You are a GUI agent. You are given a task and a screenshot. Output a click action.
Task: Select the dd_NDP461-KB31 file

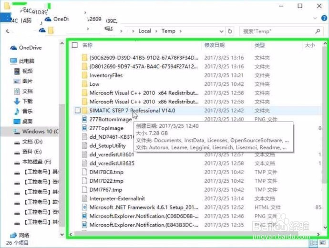tap(112, 137)
